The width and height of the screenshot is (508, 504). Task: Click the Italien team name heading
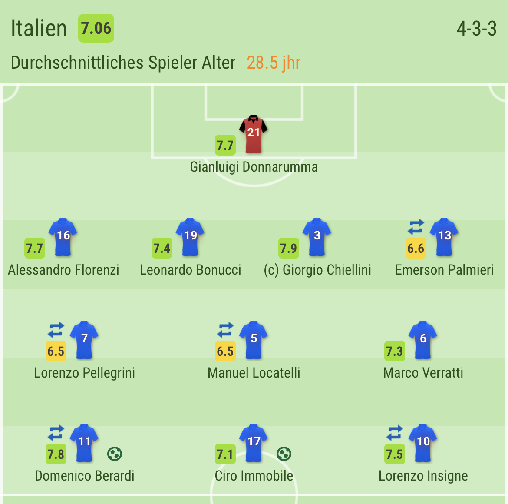coord(39,29)
